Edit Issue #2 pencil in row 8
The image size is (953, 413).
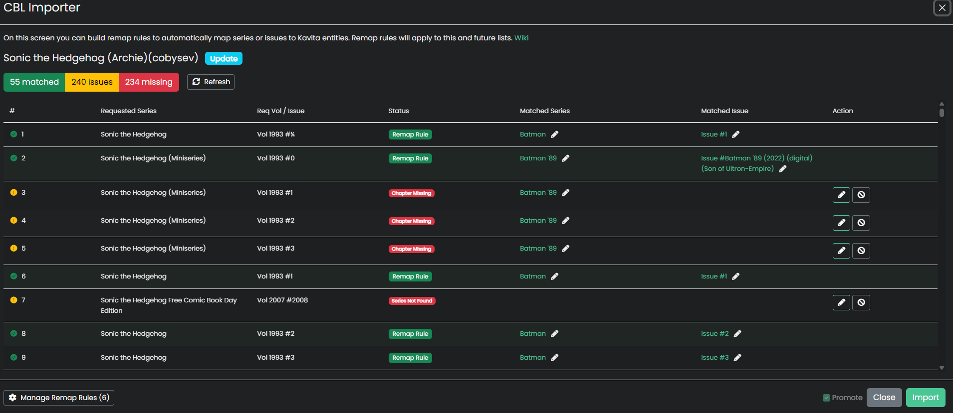(737, 334)
